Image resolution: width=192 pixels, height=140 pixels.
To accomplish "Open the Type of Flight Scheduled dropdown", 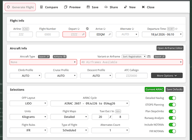I will (69, 130).
